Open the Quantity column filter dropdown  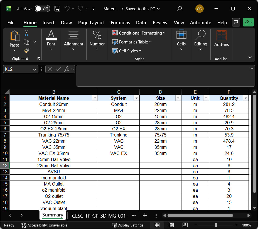click(x=246, y=98)
